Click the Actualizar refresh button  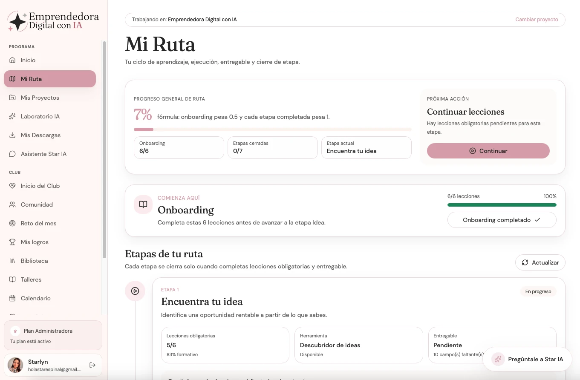click(x=540, y=262)
